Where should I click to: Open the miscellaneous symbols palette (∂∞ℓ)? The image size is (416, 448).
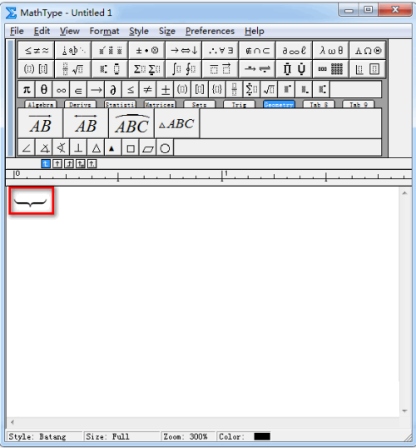[x=294, y=51]
